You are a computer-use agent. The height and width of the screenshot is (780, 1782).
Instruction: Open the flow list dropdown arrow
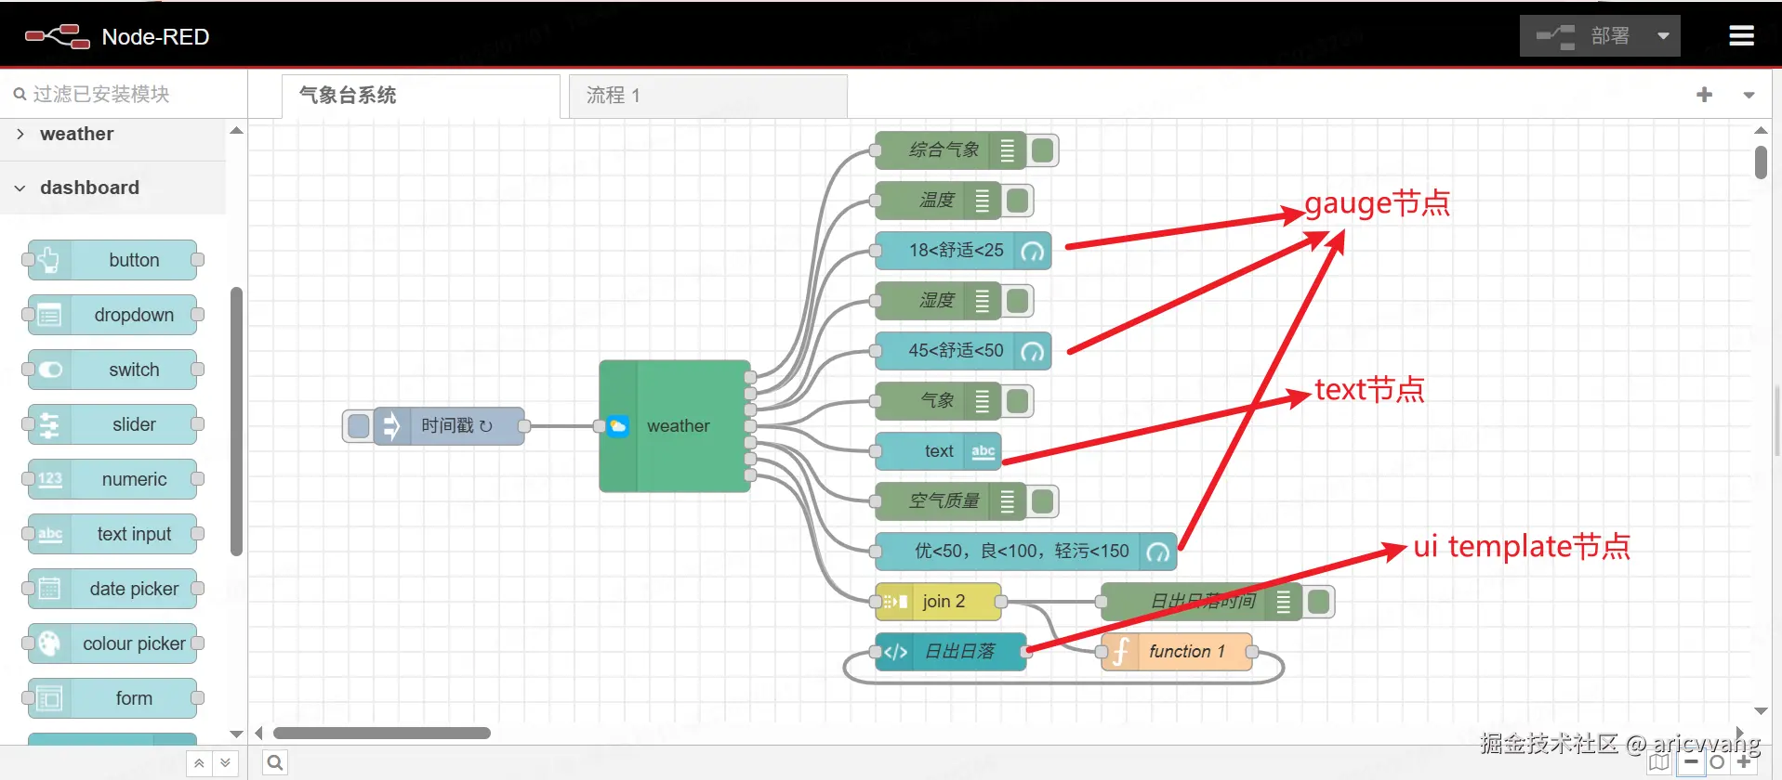pos(1749,95)
